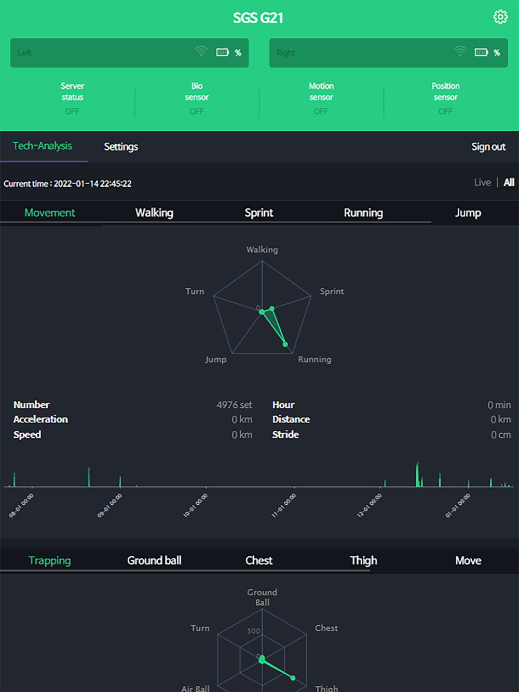Click the Walking label on movement radar
The image size is (519, 692).
coord(262,250)
